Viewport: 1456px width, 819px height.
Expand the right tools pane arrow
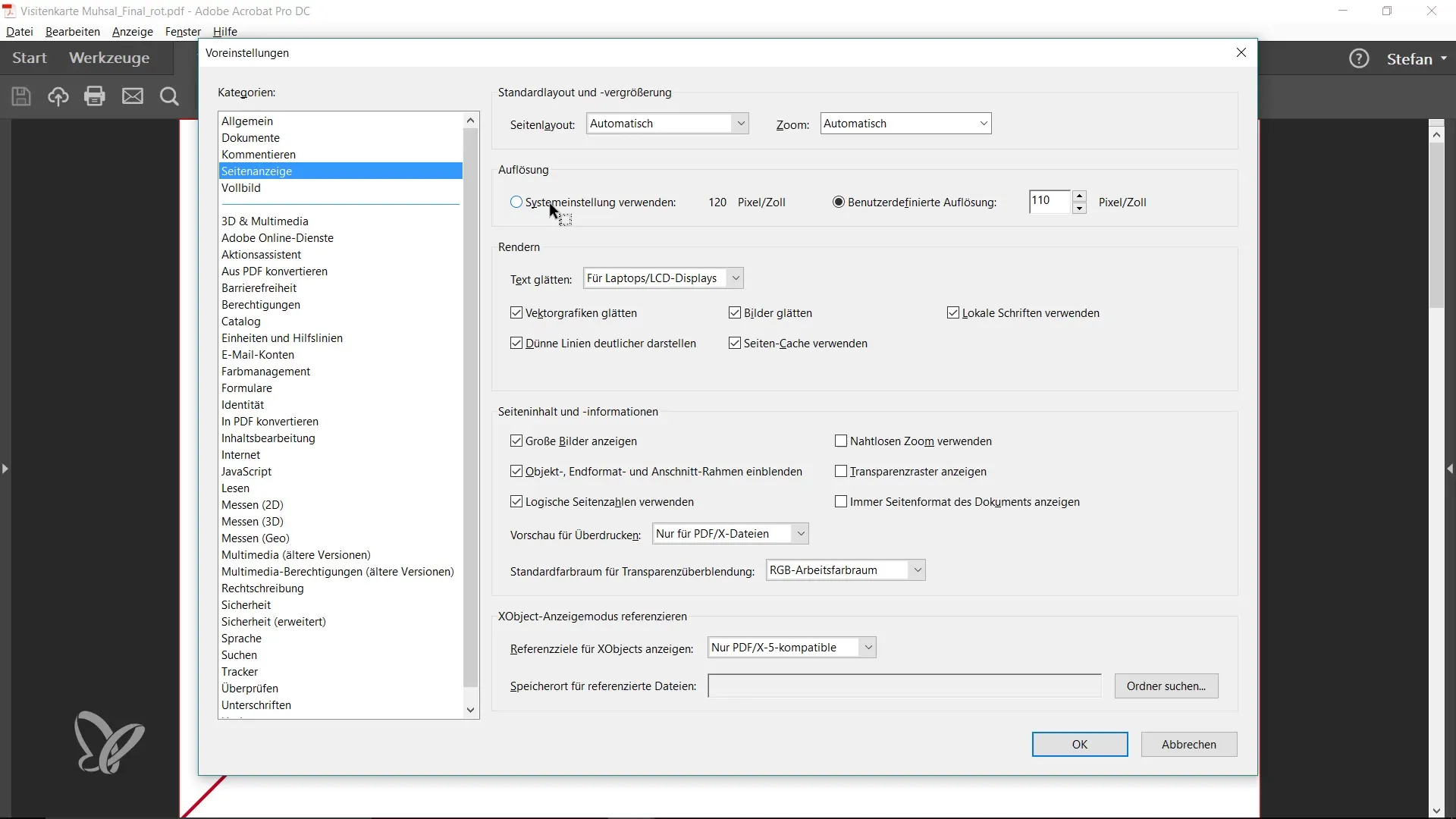pos(1450,469)
